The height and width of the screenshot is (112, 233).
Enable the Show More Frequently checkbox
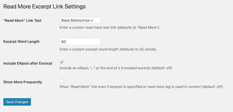(x=62, y=81)
